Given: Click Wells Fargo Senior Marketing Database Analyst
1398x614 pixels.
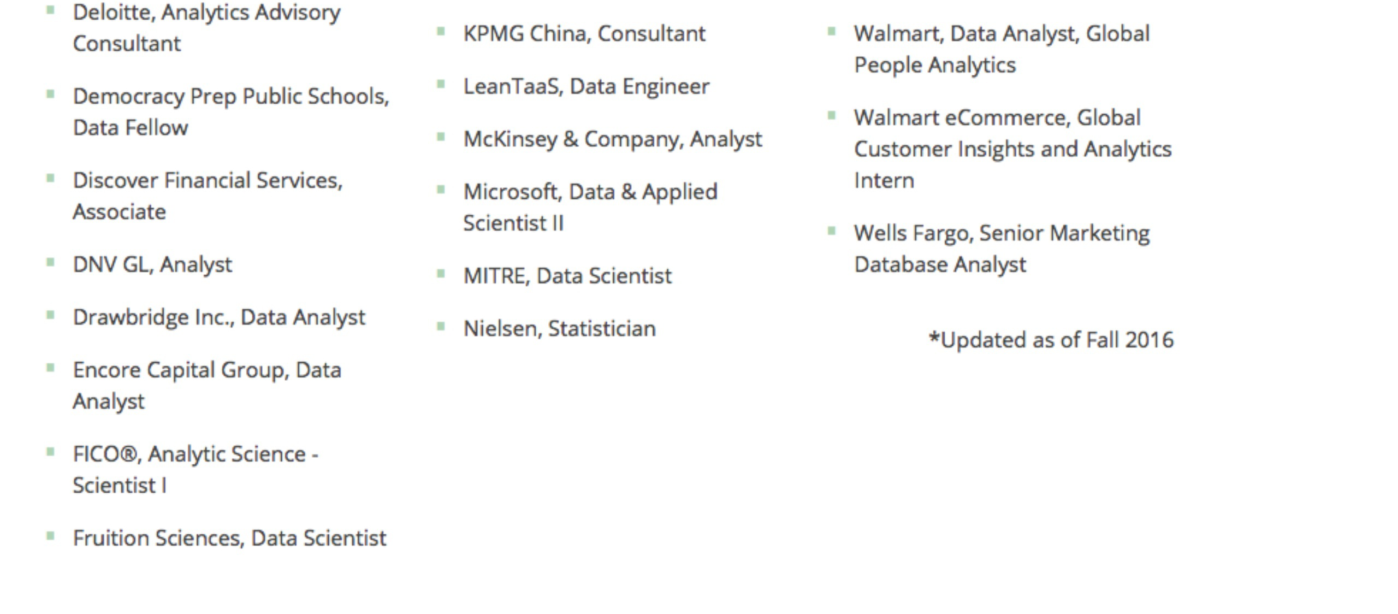Looking at the screenshot, I should pos(1002,249).
